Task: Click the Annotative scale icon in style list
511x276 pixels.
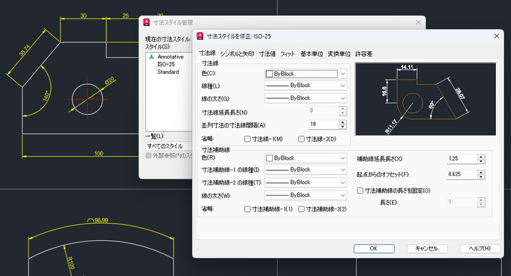Action: tap(152, 57)
